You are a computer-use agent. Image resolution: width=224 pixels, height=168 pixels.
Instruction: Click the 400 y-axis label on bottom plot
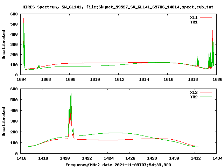coord(14,111)
